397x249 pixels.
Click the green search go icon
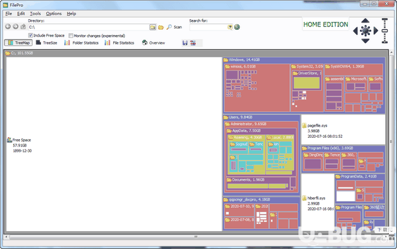[x=237, y=27]
